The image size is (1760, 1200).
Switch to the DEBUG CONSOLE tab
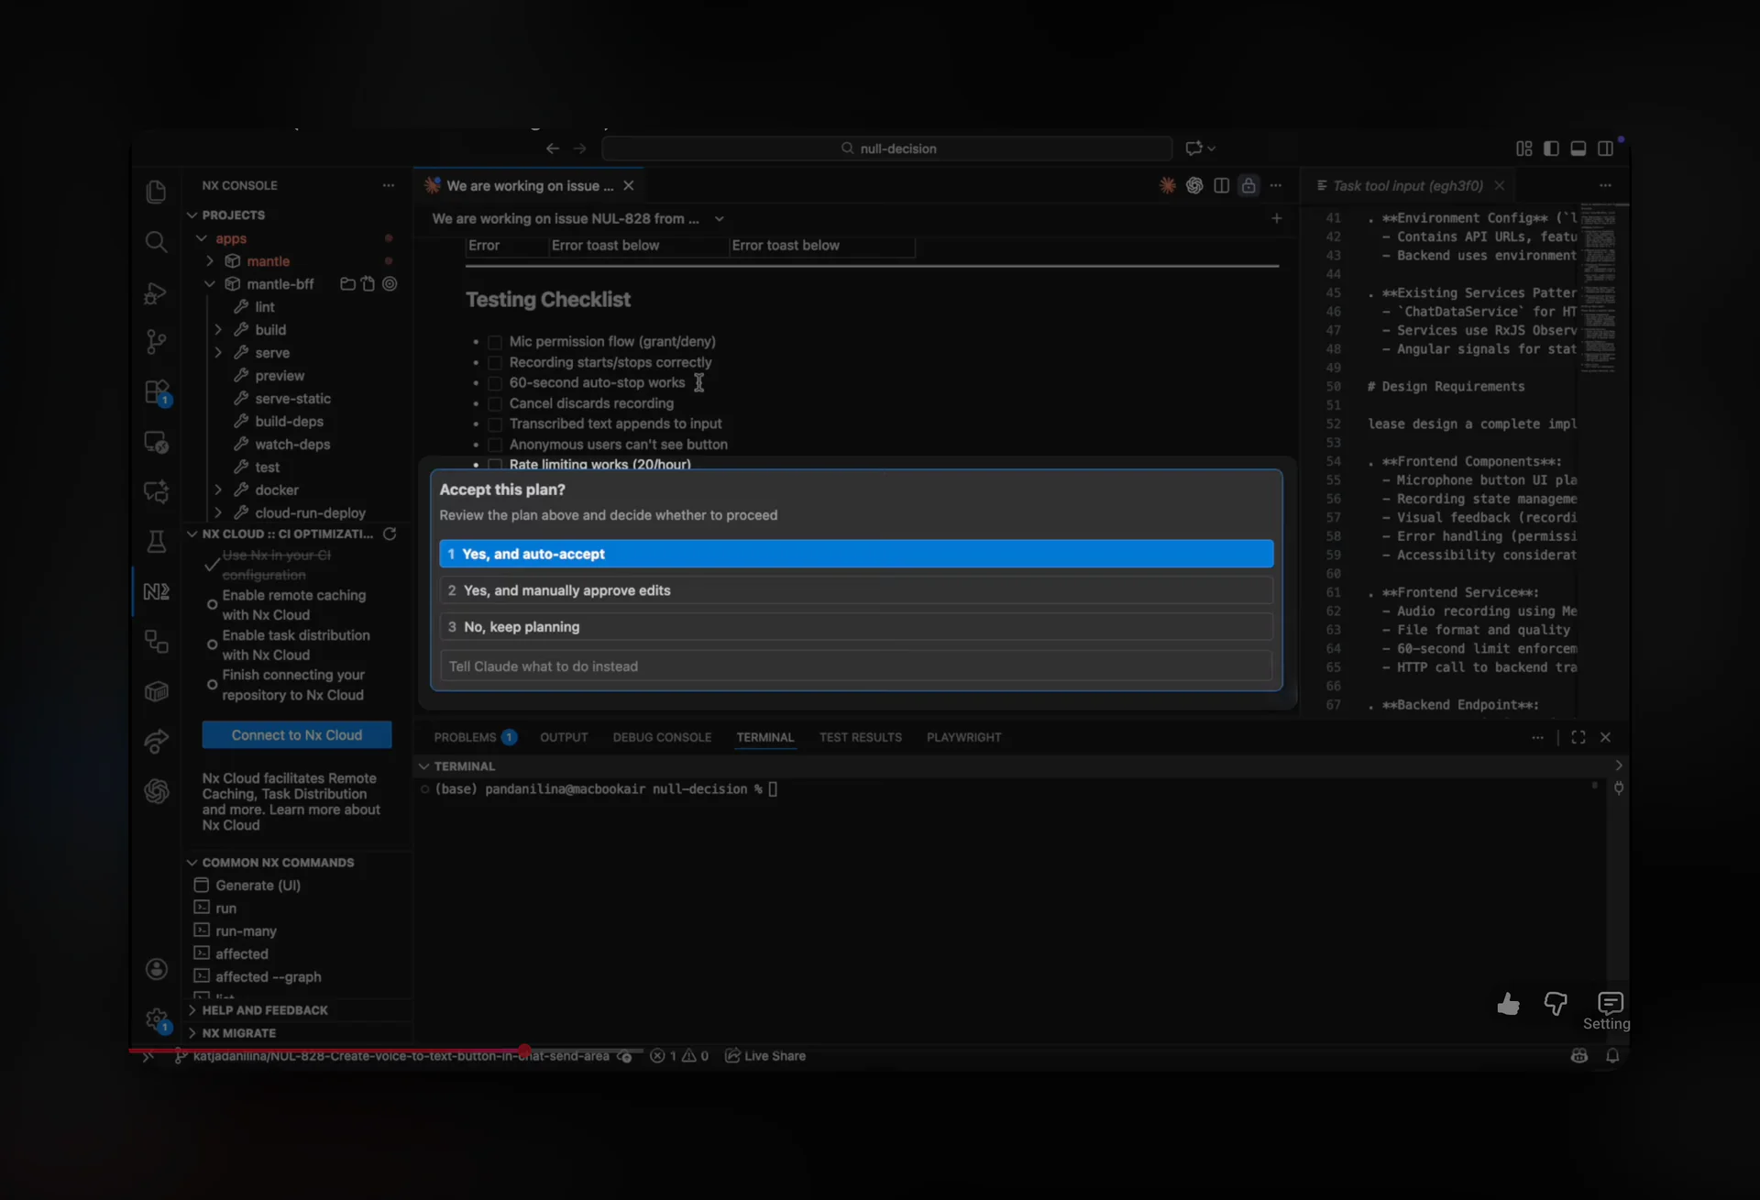point(662,737)
